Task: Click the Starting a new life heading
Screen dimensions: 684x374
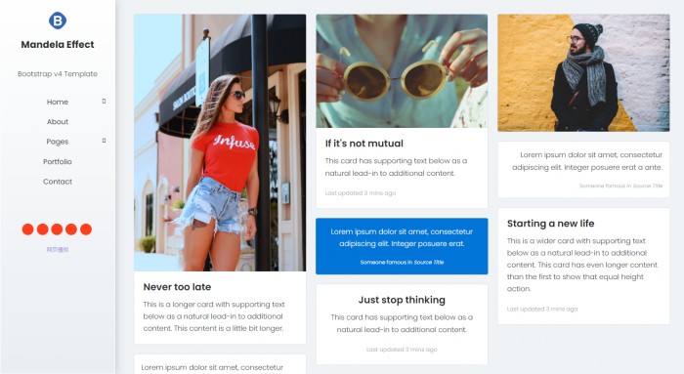Action: click(x=550, y=224)
